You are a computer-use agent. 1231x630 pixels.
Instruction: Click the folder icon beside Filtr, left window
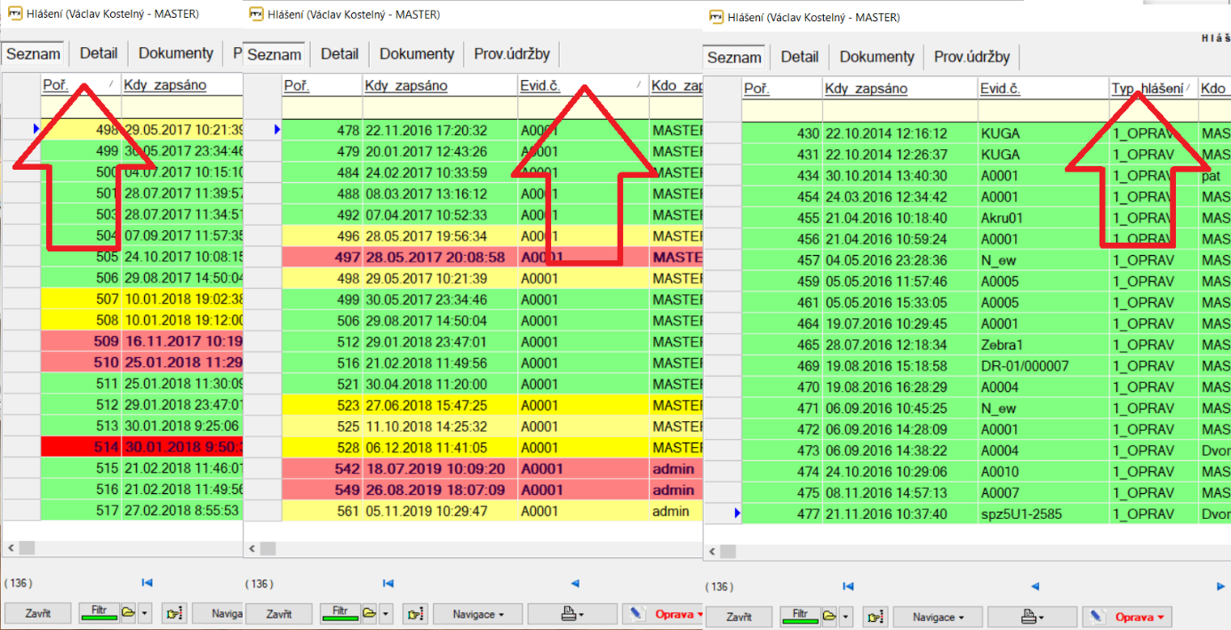[x=128, y=613]
